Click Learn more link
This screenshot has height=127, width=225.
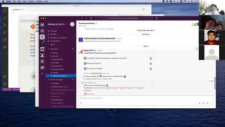(107, 79)
